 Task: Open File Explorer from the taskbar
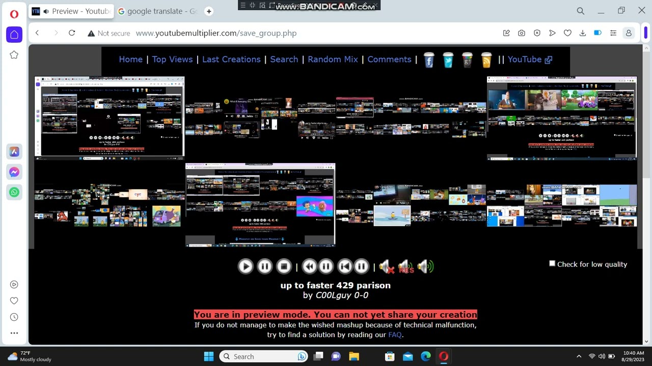pos(354,356)
